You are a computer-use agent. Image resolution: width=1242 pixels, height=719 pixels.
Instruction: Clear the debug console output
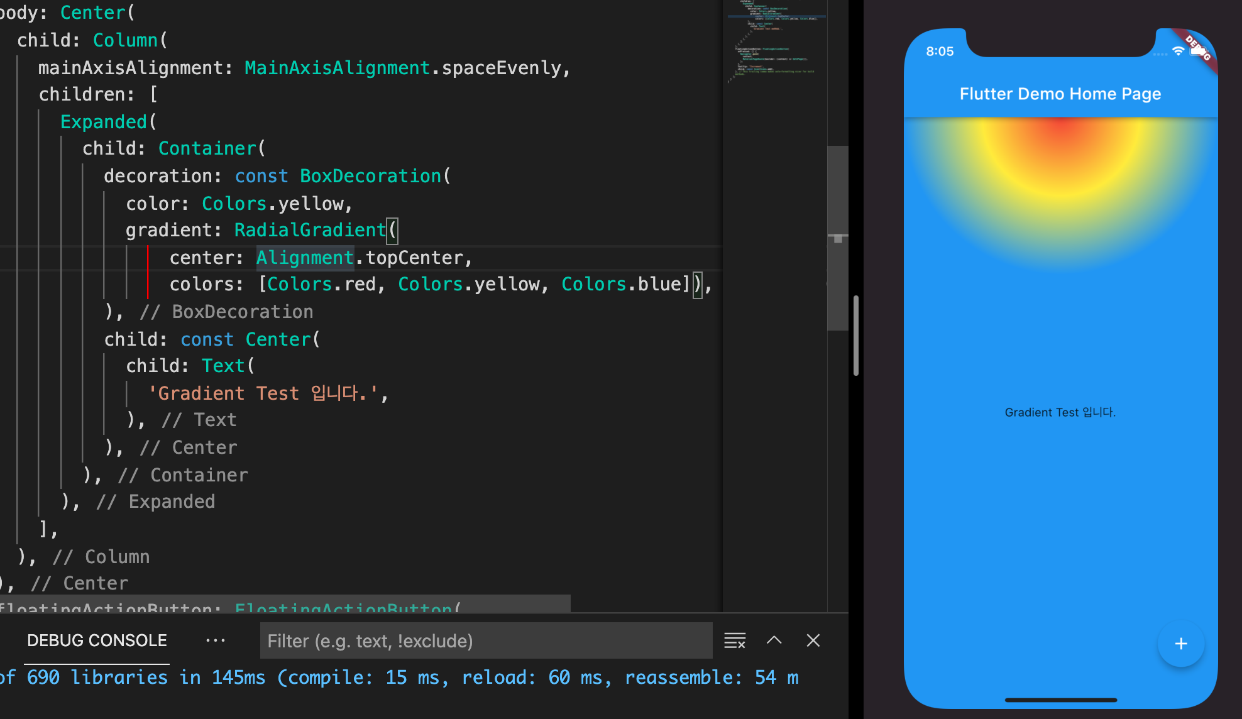click(734, 640)
